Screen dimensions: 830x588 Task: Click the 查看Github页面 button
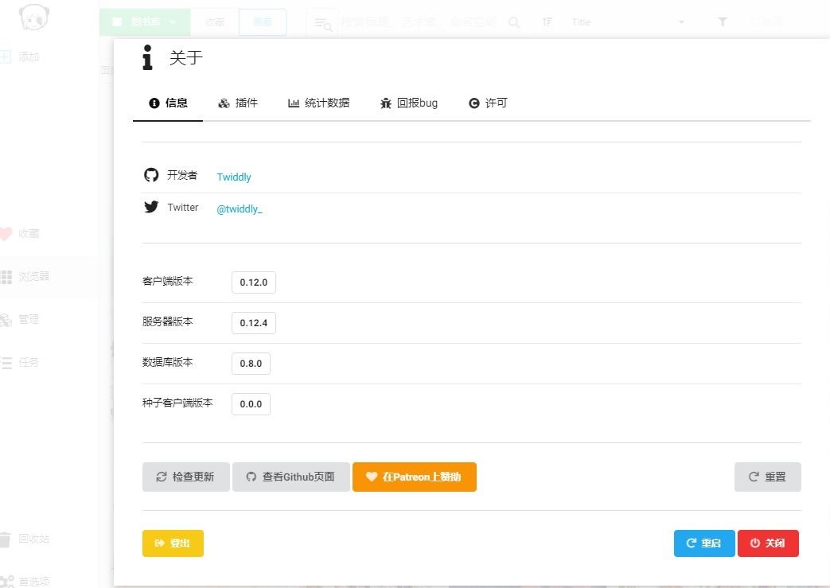tap(290, 477)
